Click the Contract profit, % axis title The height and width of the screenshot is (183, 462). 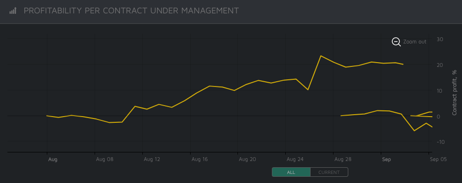[x=454, y=93]
